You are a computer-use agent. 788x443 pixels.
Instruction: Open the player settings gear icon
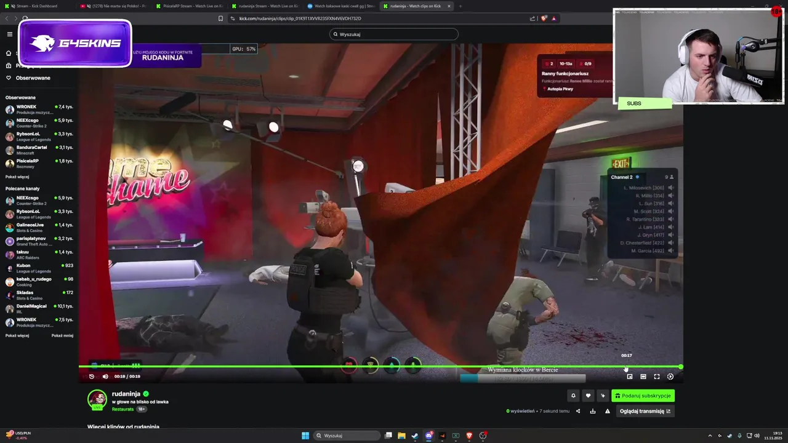[670, 377]
